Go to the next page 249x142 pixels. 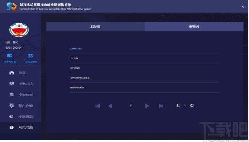tap(147, 106)
